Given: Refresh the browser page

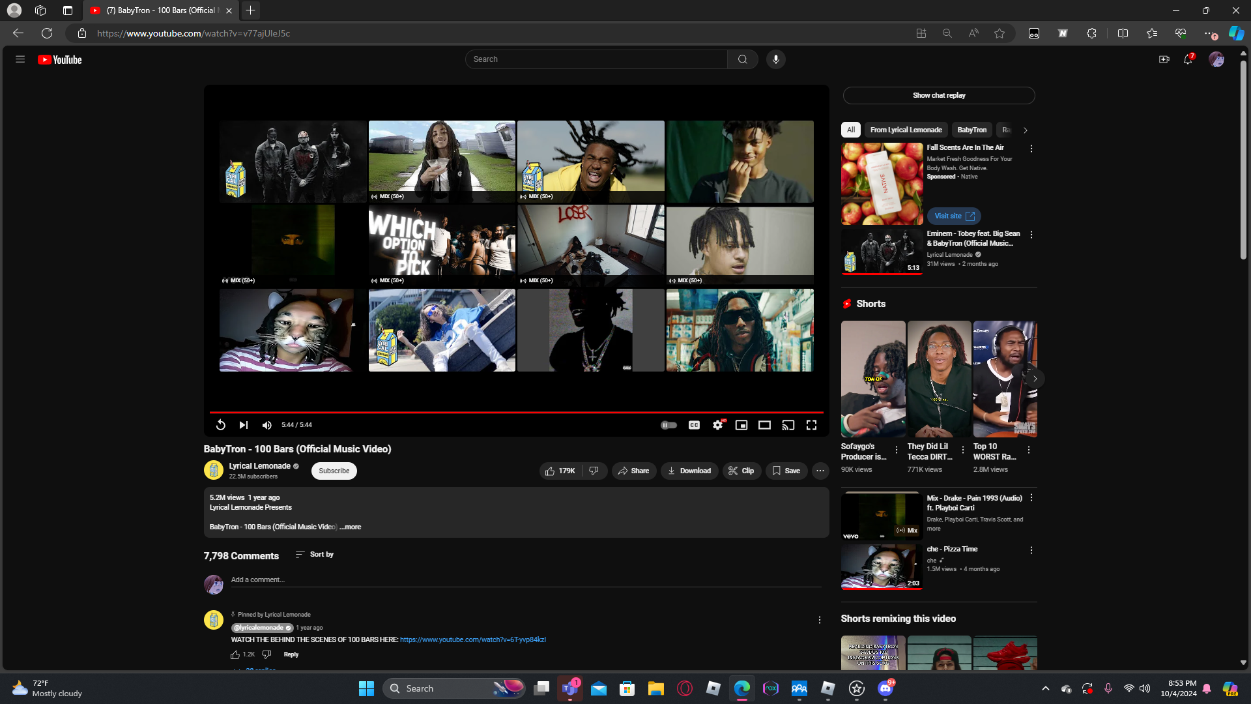Looking at the screenshot, I should coord(47,33).
